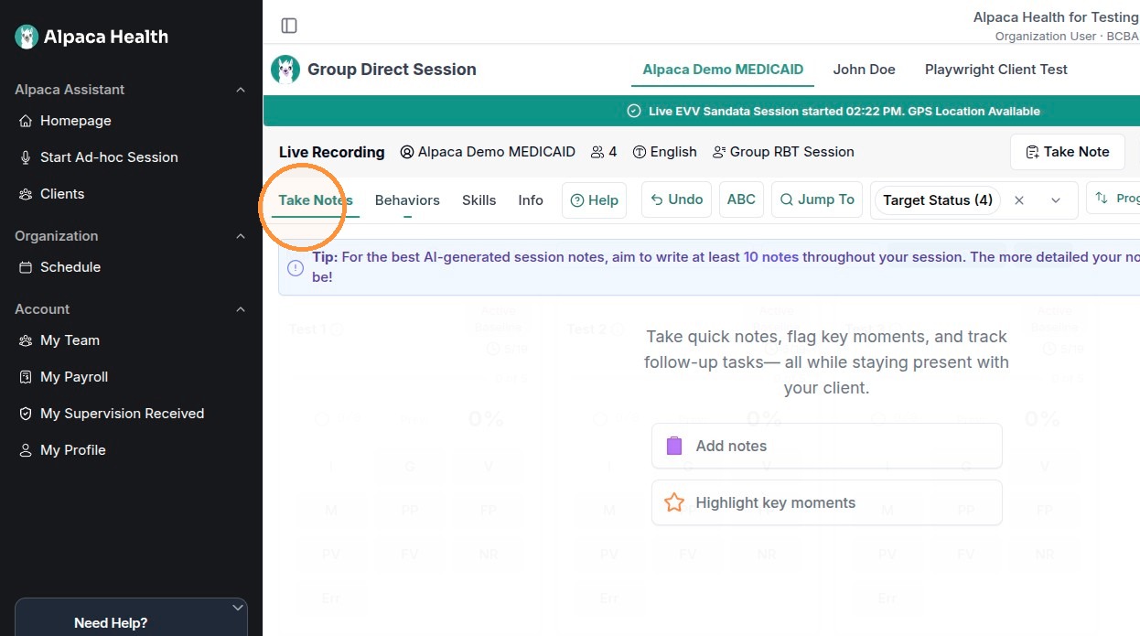The width and height of the screenshot is (1140, 636).
Task: Switch to the Behaviors tab
Action: pyautogui.click(x=407, y=200)
